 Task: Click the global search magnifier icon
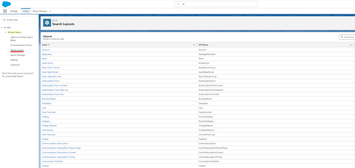tap(178, 4)
